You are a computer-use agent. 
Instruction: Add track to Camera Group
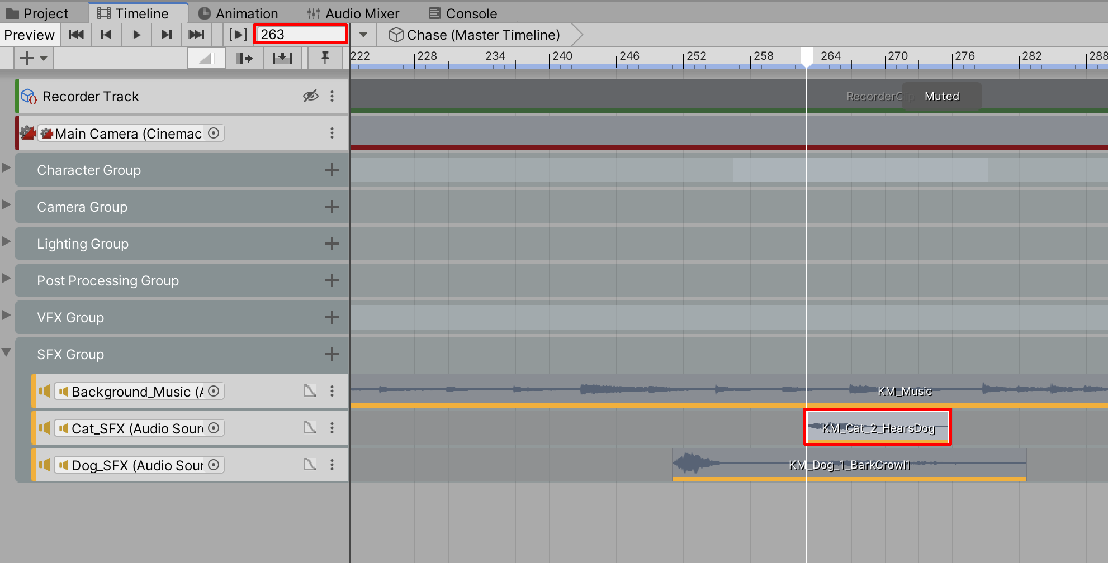tap(332, 207)
